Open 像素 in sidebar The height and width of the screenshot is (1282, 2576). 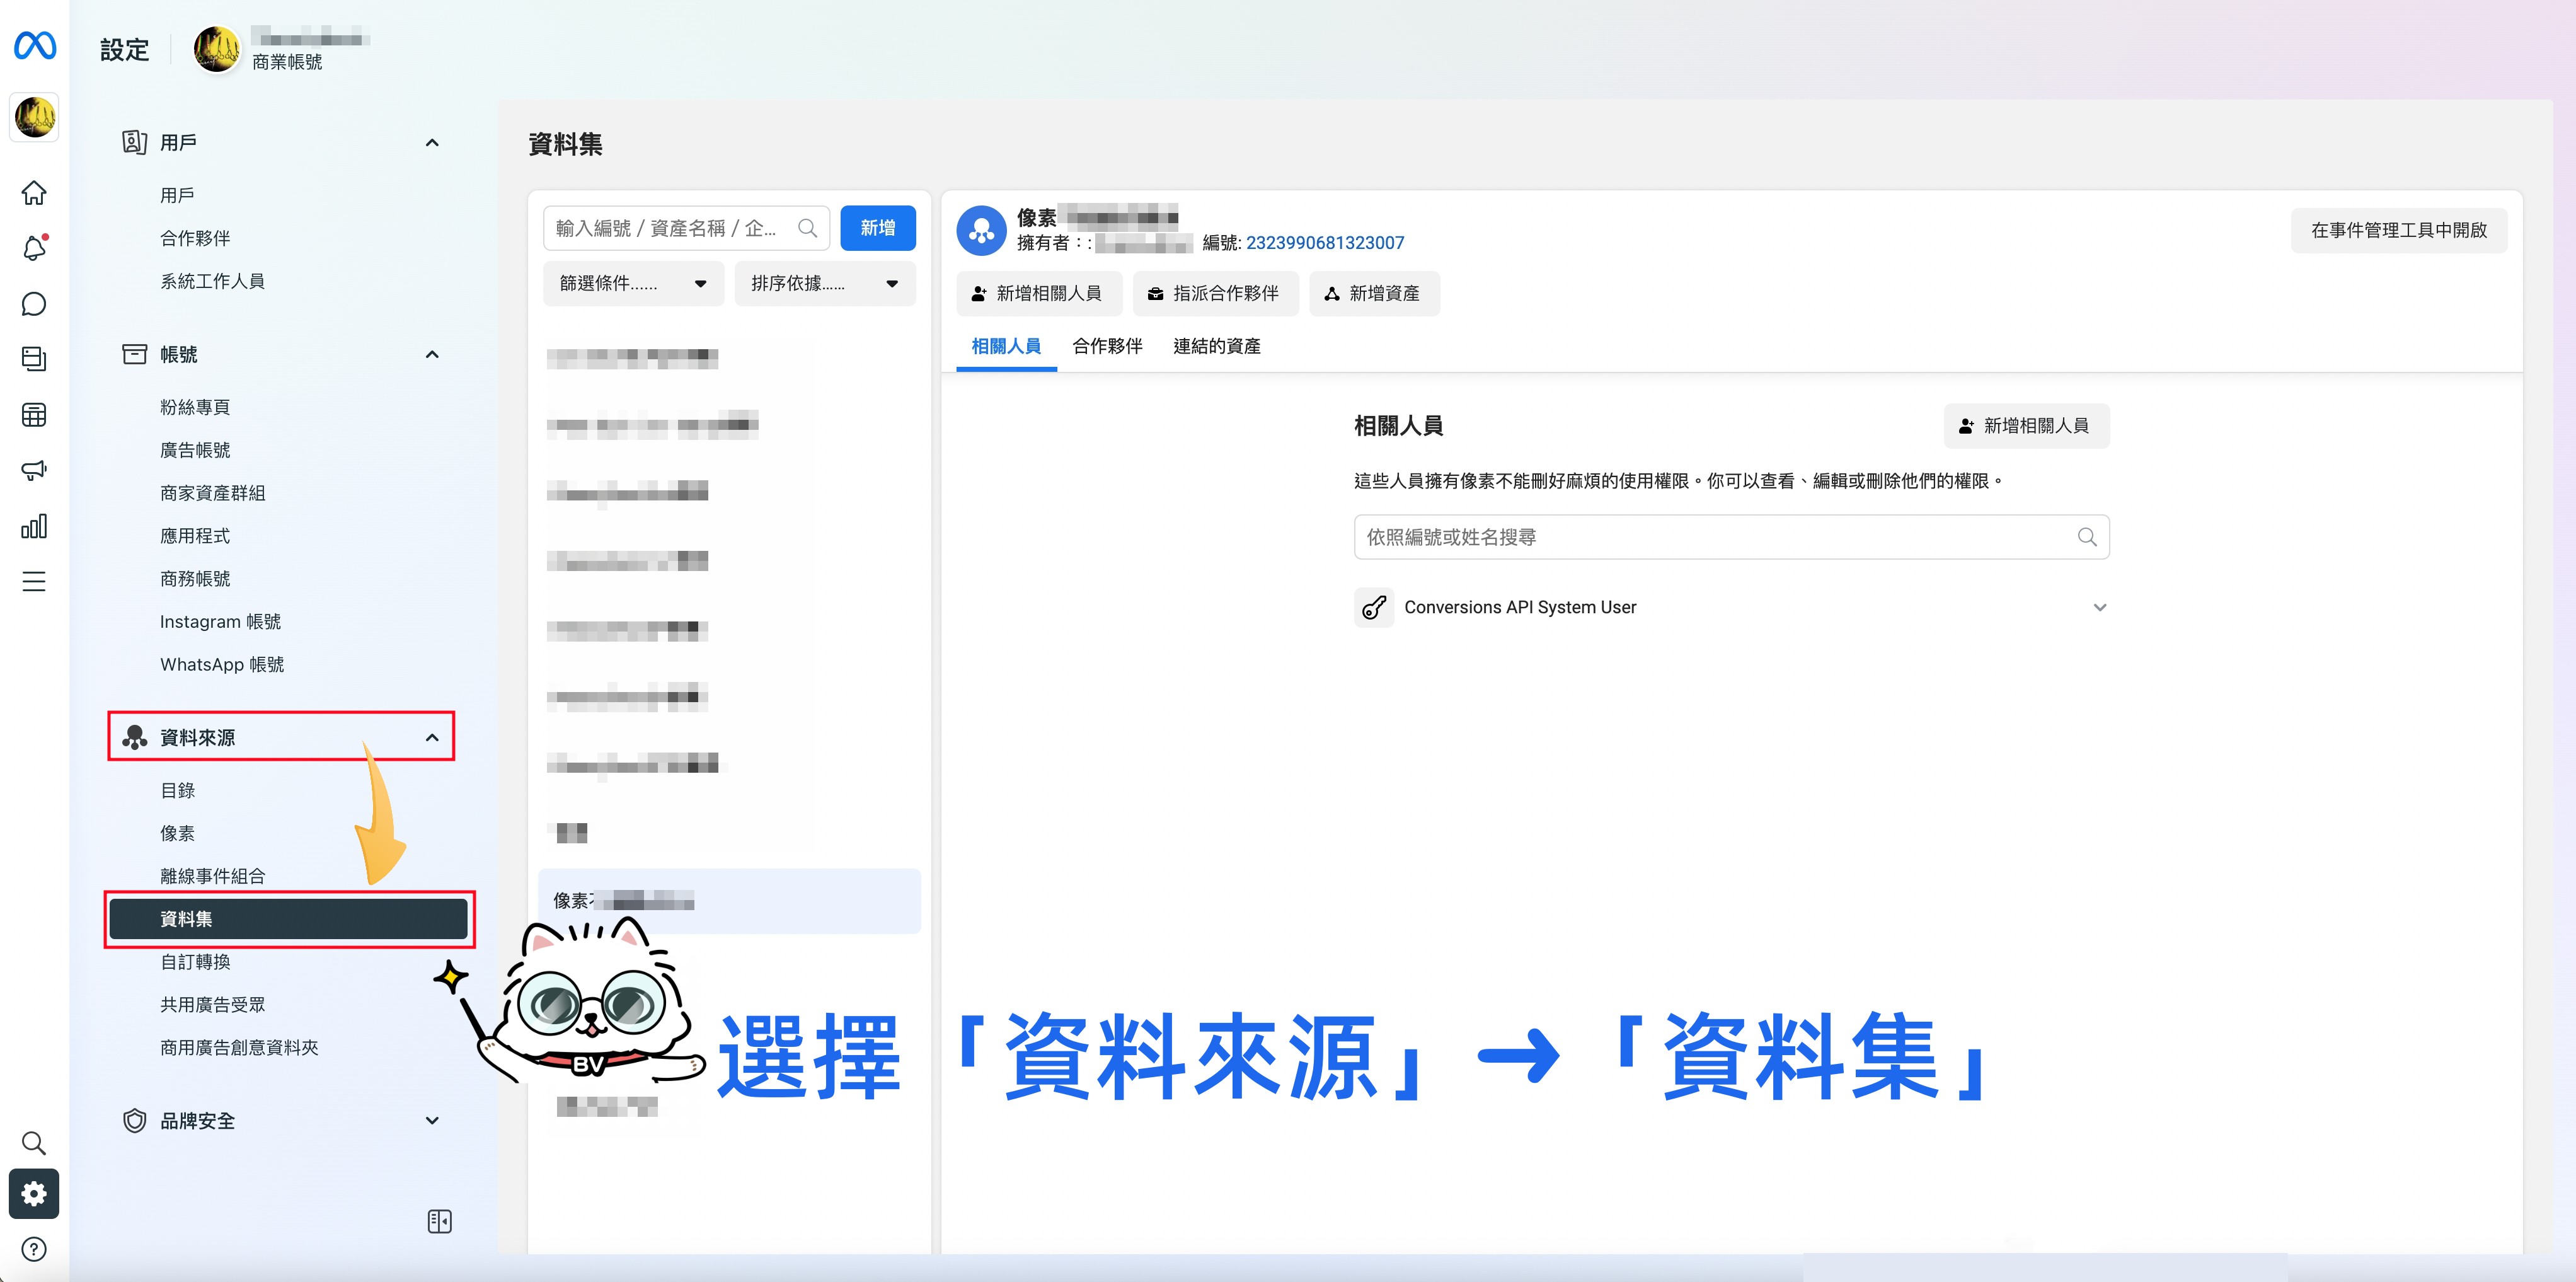point(178,833)
